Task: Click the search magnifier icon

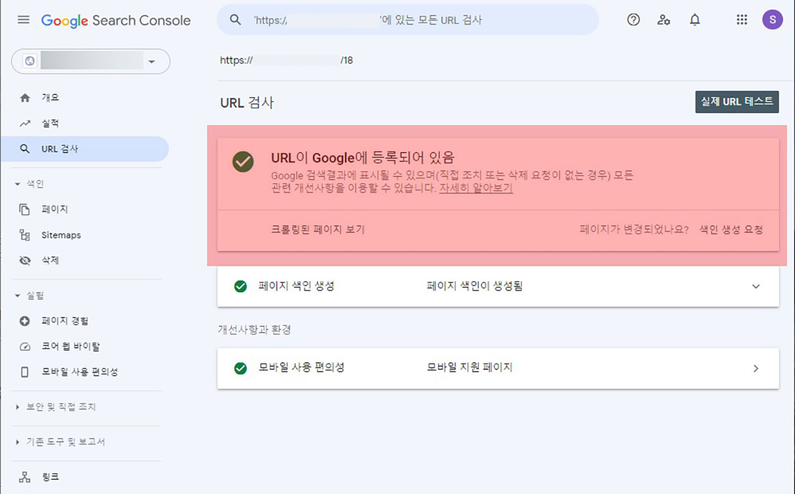Action: (x=235, y=20)
